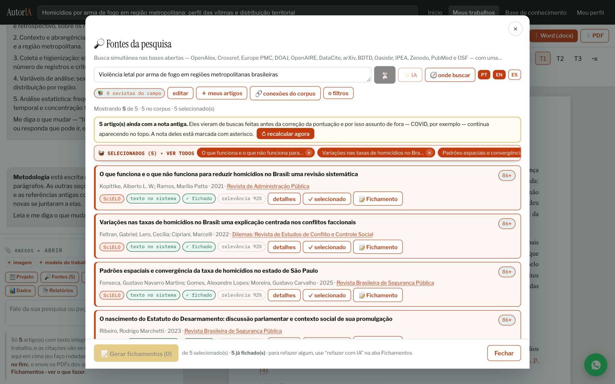Open the 'onde buscar' compass button
615x384 pixels.
[450, 75]
